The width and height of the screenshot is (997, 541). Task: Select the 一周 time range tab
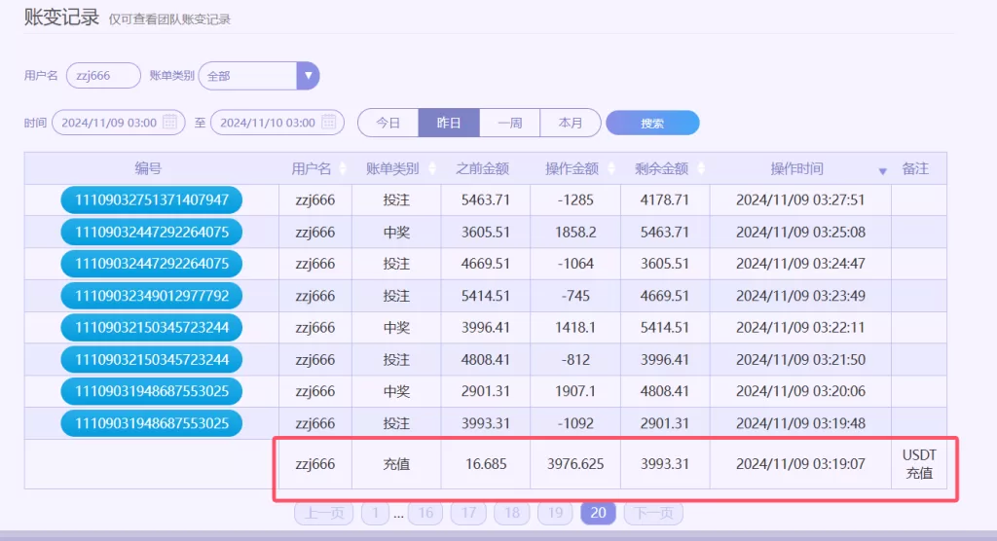510,123
